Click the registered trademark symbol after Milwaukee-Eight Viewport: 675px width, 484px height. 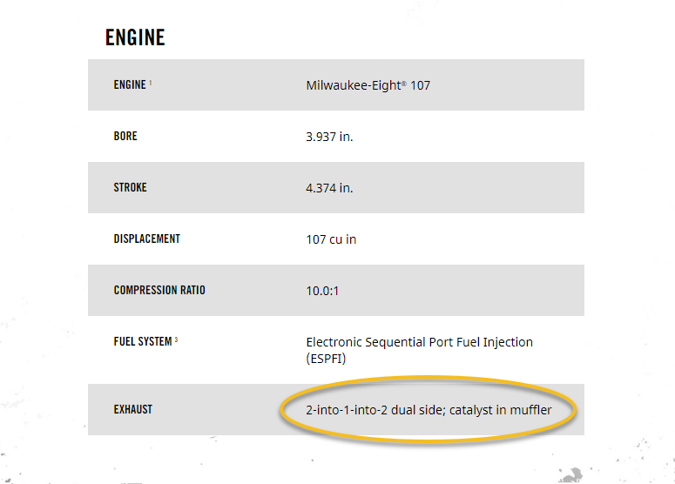coord(403,84)
